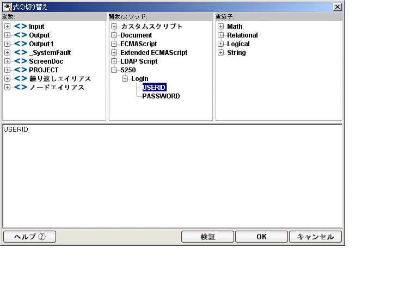Select the Output1 variable label
The height and width of the screenshot is (291, 417).
[41, 44]
